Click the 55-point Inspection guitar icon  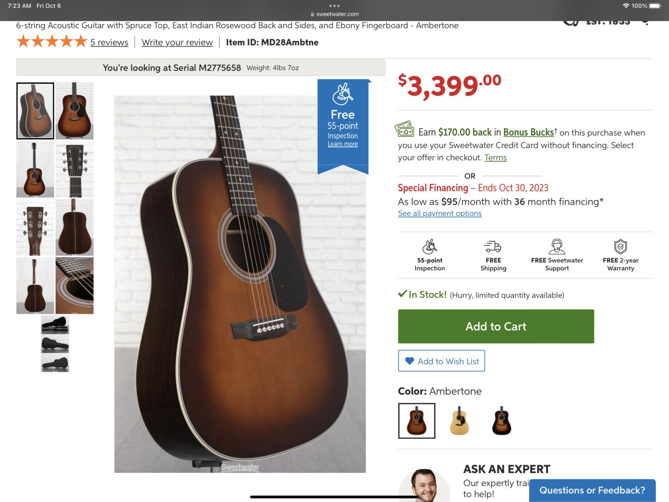[430, 247]
